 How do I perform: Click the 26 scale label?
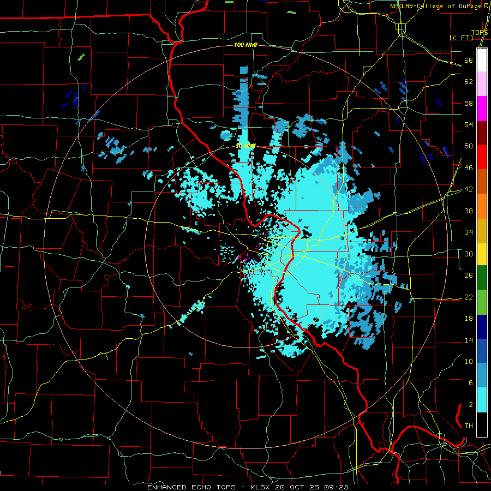469,276
